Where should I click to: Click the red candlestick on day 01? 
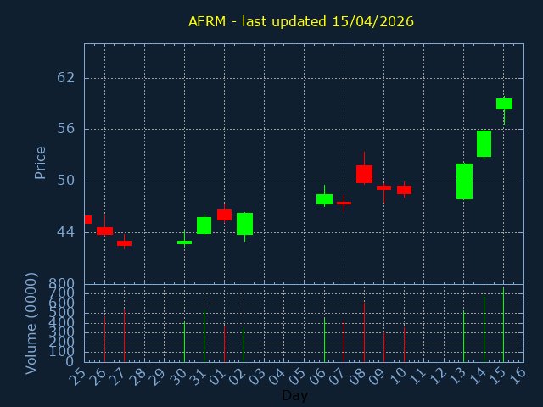tap(224, 215)
